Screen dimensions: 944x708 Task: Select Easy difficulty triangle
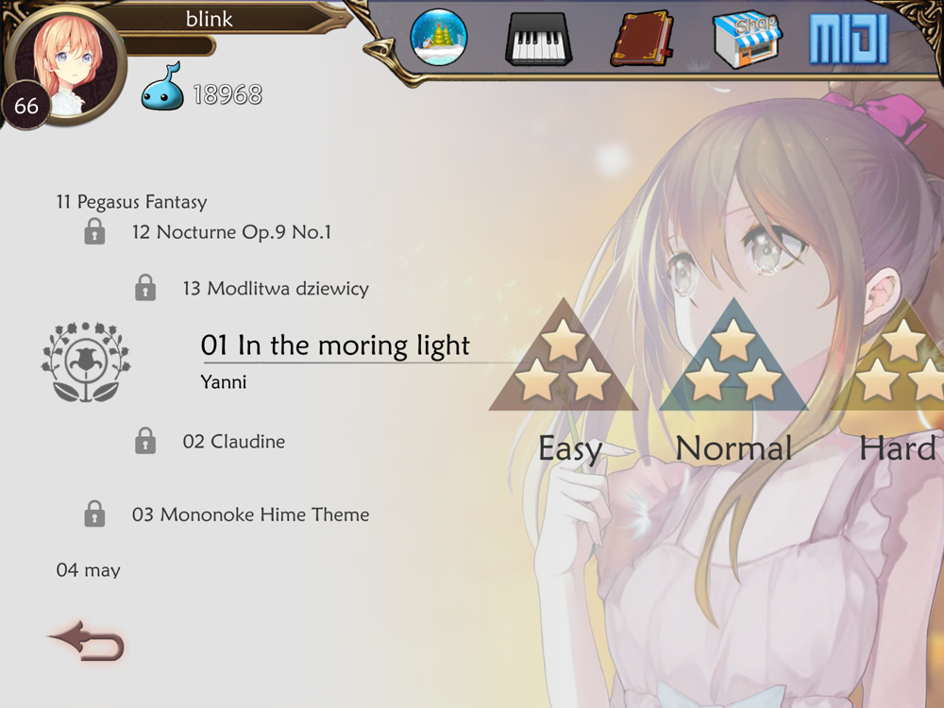click(564, 355)
